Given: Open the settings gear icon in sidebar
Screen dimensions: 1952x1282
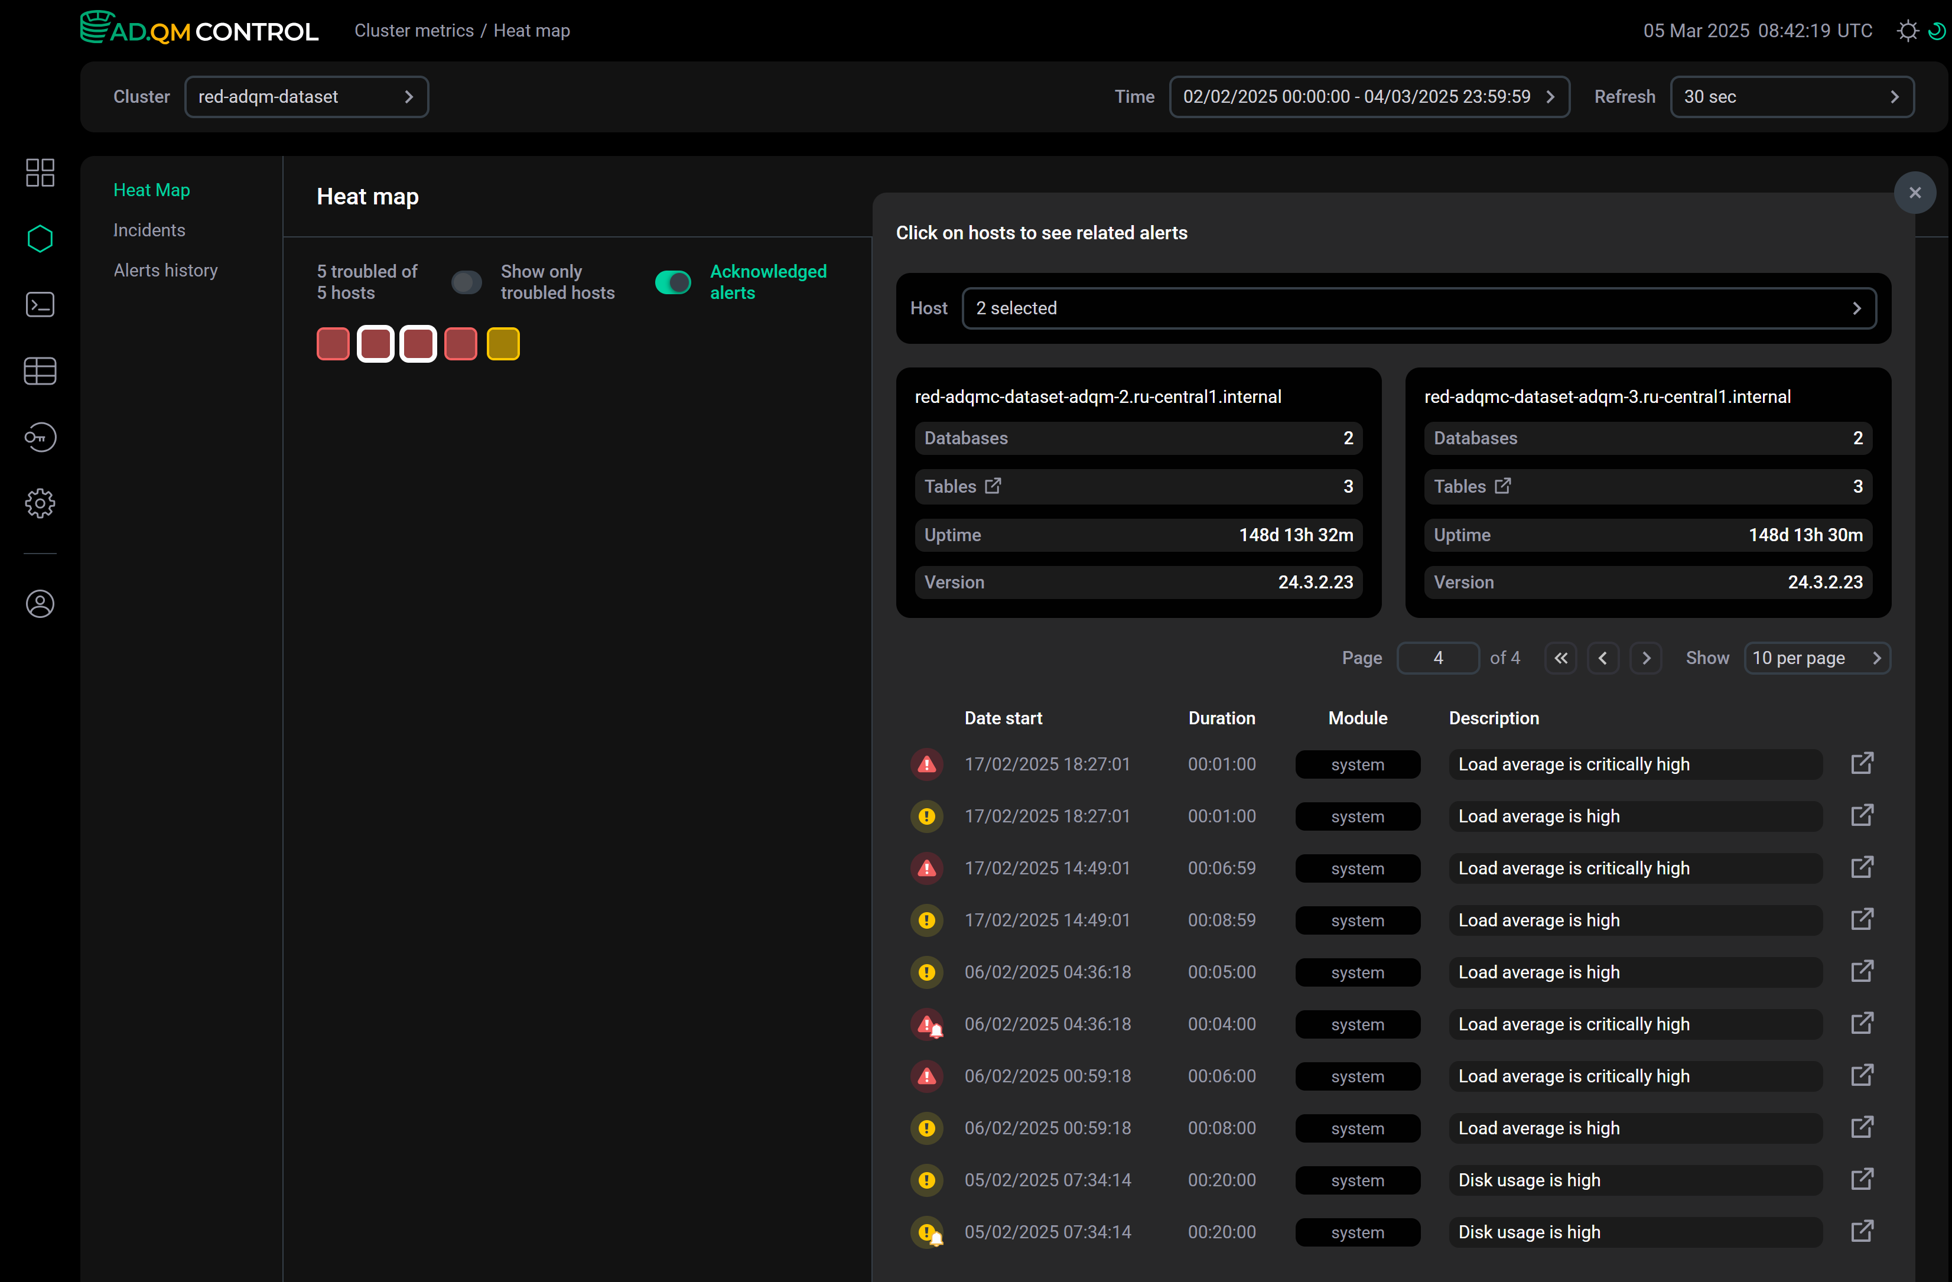Looking at the screenshot, I should point(40,503).
